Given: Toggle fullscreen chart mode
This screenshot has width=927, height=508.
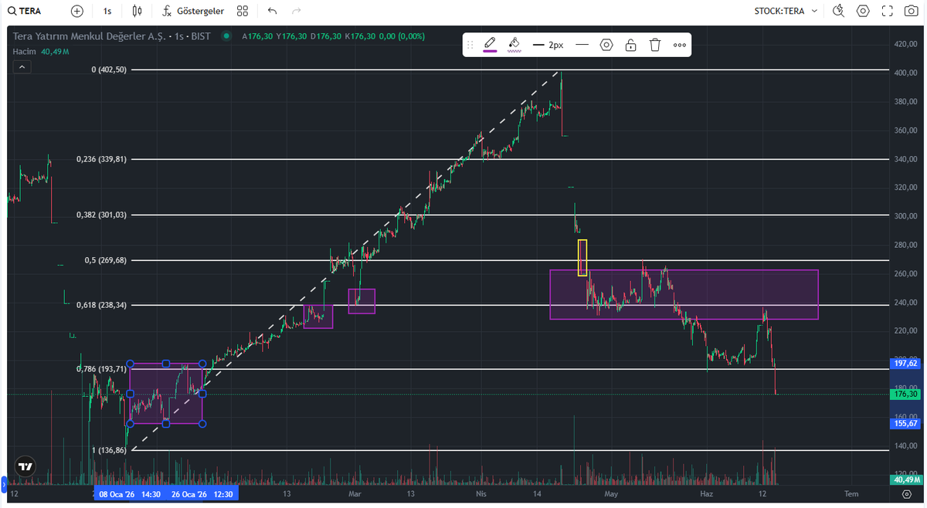Looking at the screenshot, I should pos(888,11).
